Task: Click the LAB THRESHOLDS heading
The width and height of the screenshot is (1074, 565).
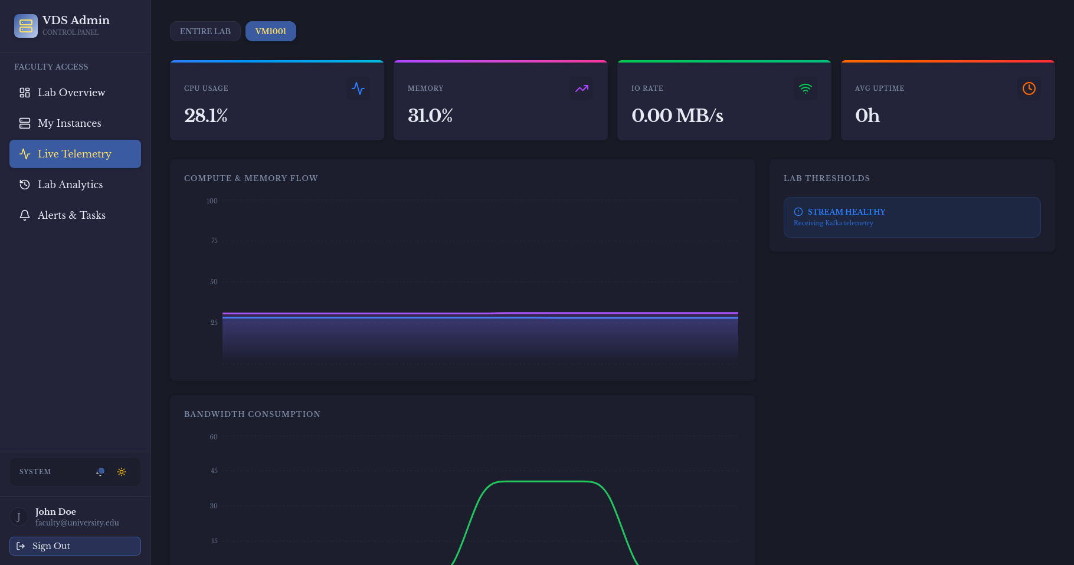Action: tap(827, 178)
